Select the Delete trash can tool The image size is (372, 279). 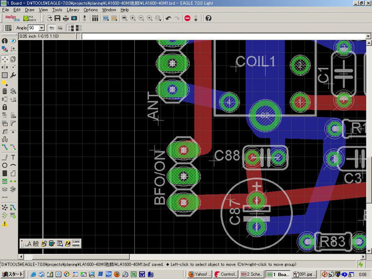click(5, 91)
